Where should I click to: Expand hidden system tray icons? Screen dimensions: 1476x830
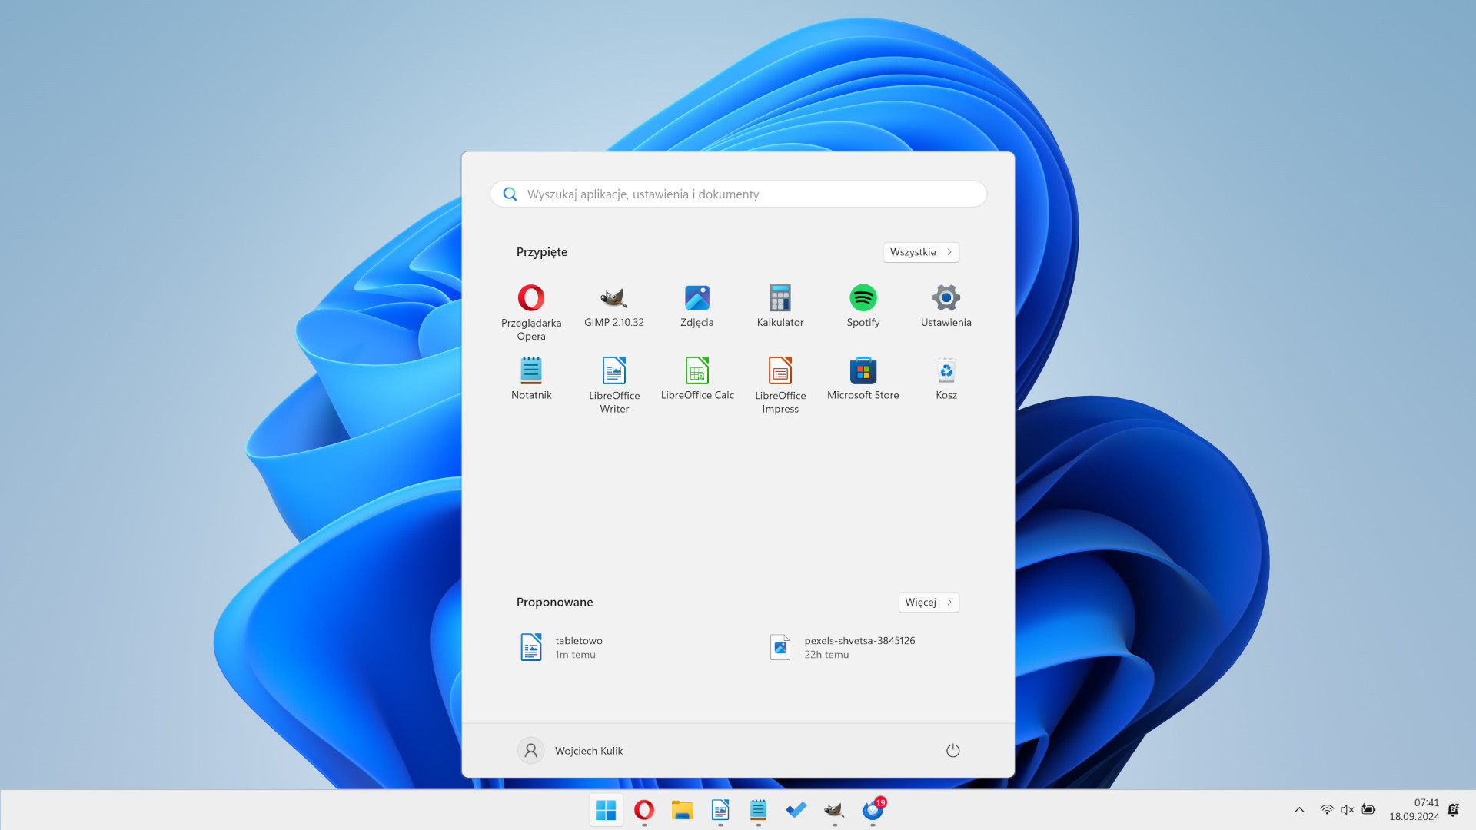(1299, 810)
